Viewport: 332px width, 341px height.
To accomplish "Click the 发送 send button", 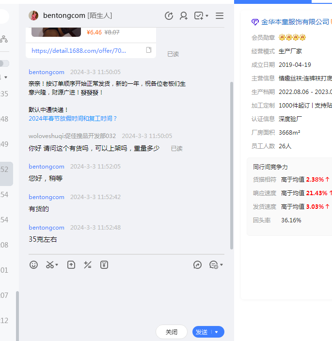I will (x=202, y=332).
